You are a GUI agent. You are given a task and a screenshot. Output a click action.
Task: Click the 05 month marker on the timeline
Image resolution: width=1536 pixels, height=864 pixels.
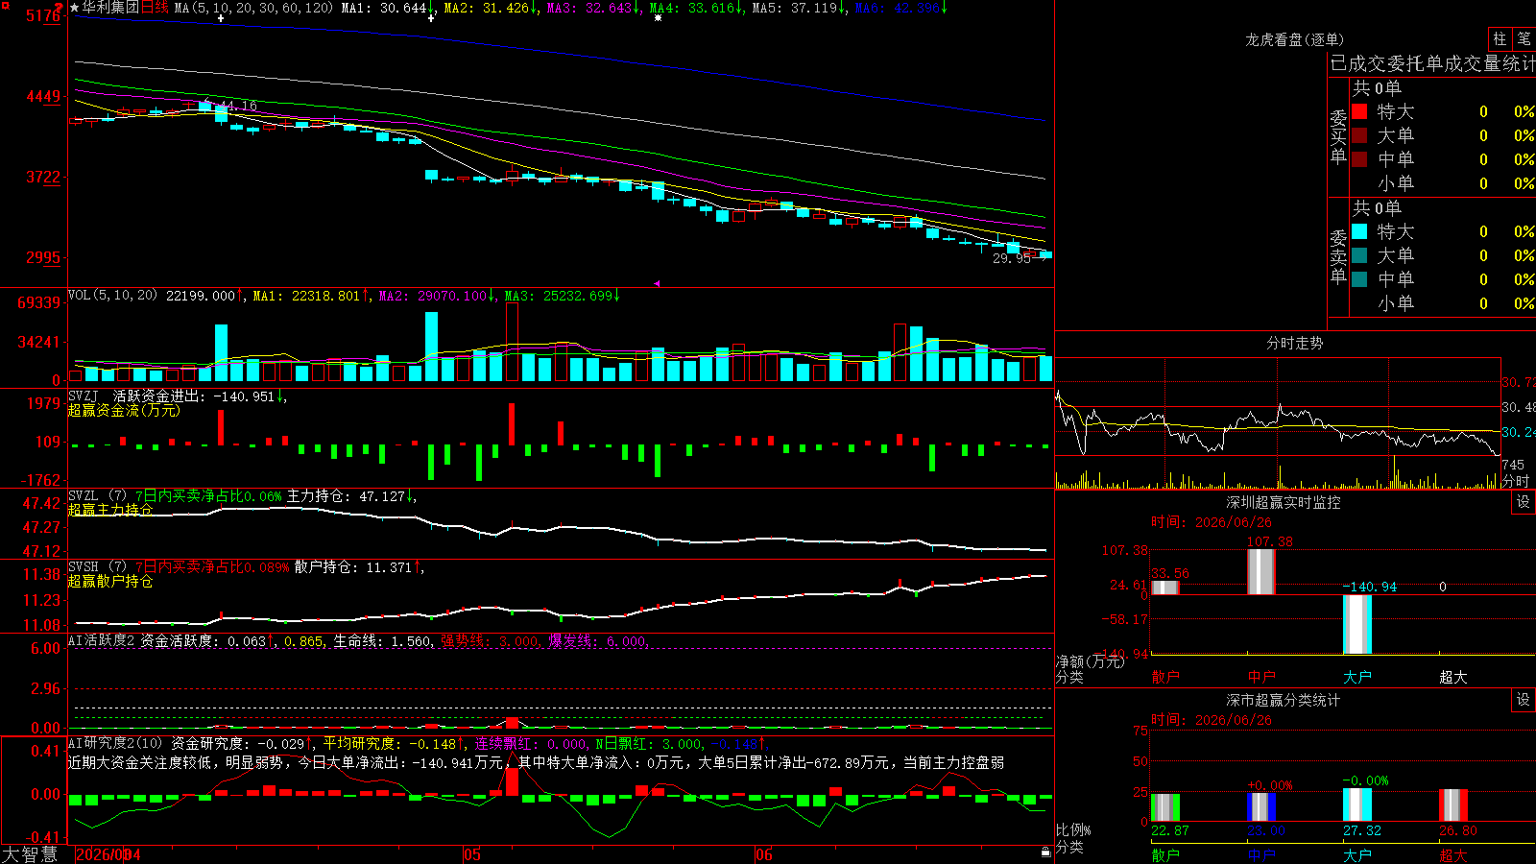(x=472, y=854)
